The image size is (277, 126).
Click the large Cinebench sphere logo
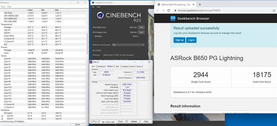(x=100, y=15)
